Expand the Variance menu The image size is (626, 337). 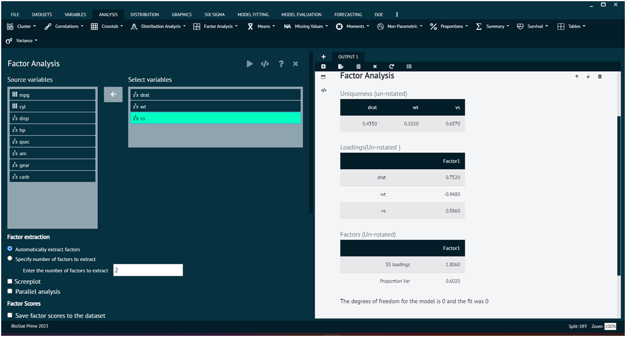(22, 41)
